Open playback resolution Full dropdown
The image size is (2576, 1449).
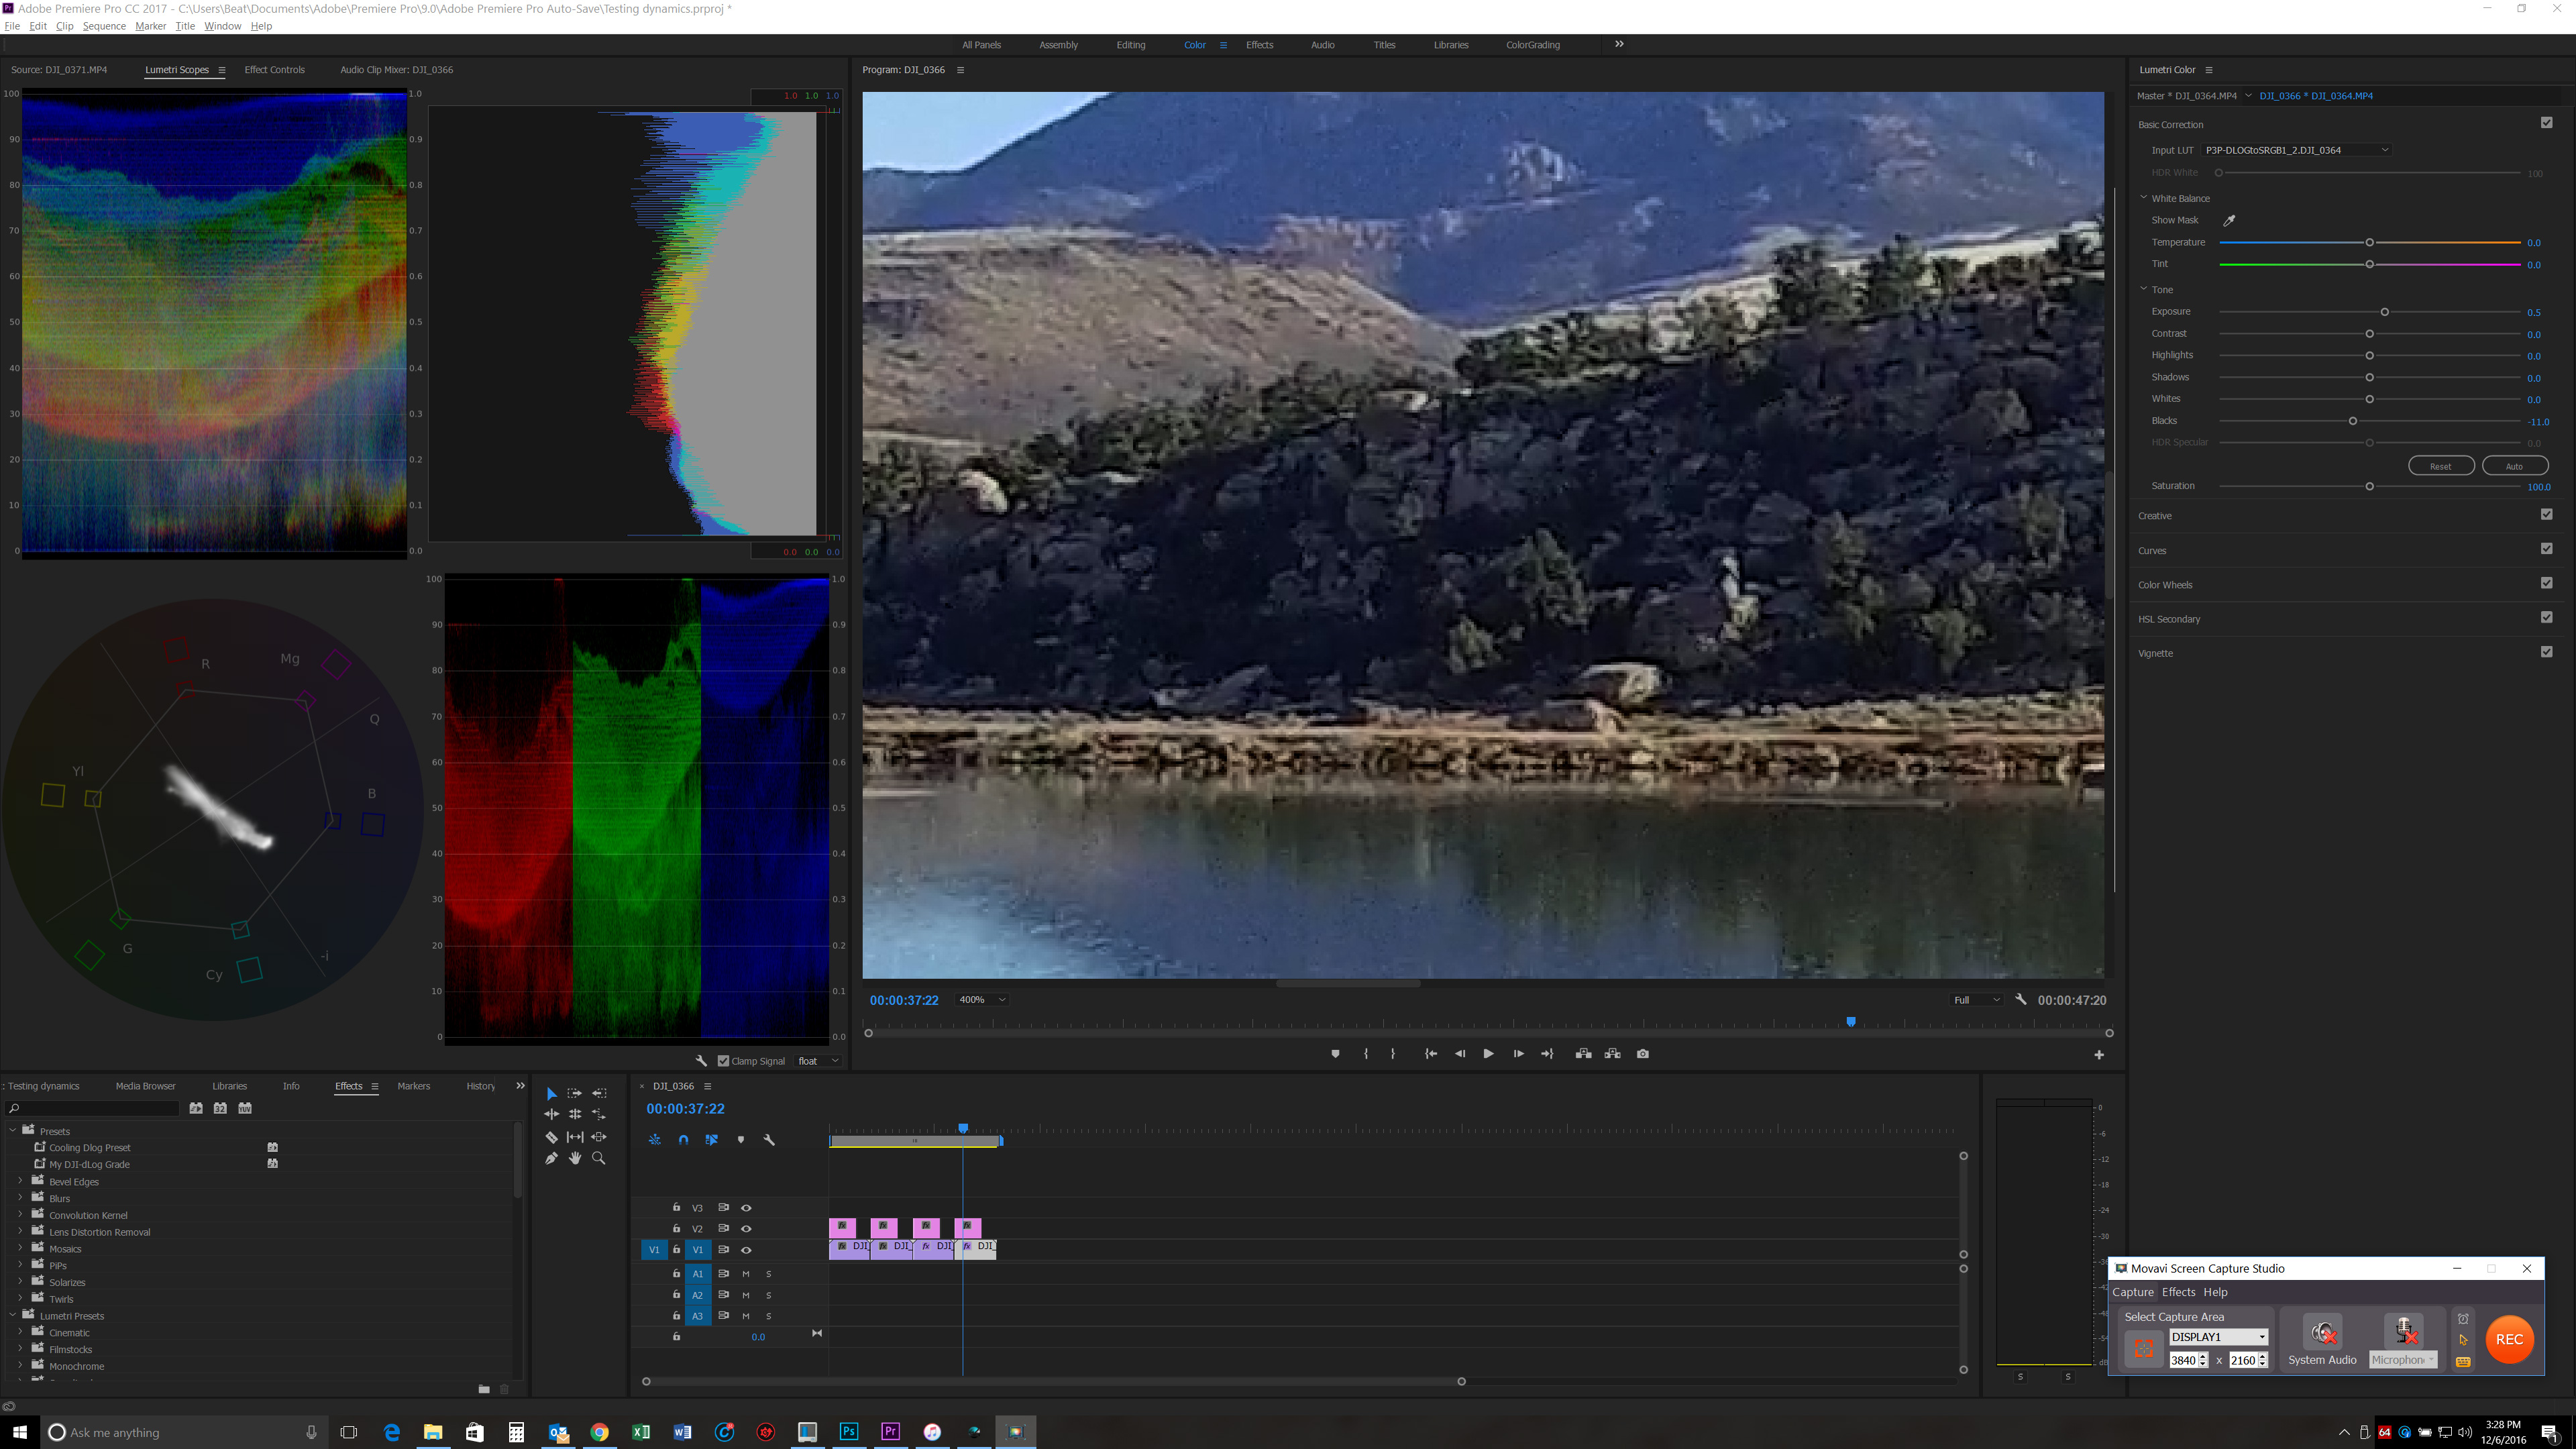(1977, 1000)
